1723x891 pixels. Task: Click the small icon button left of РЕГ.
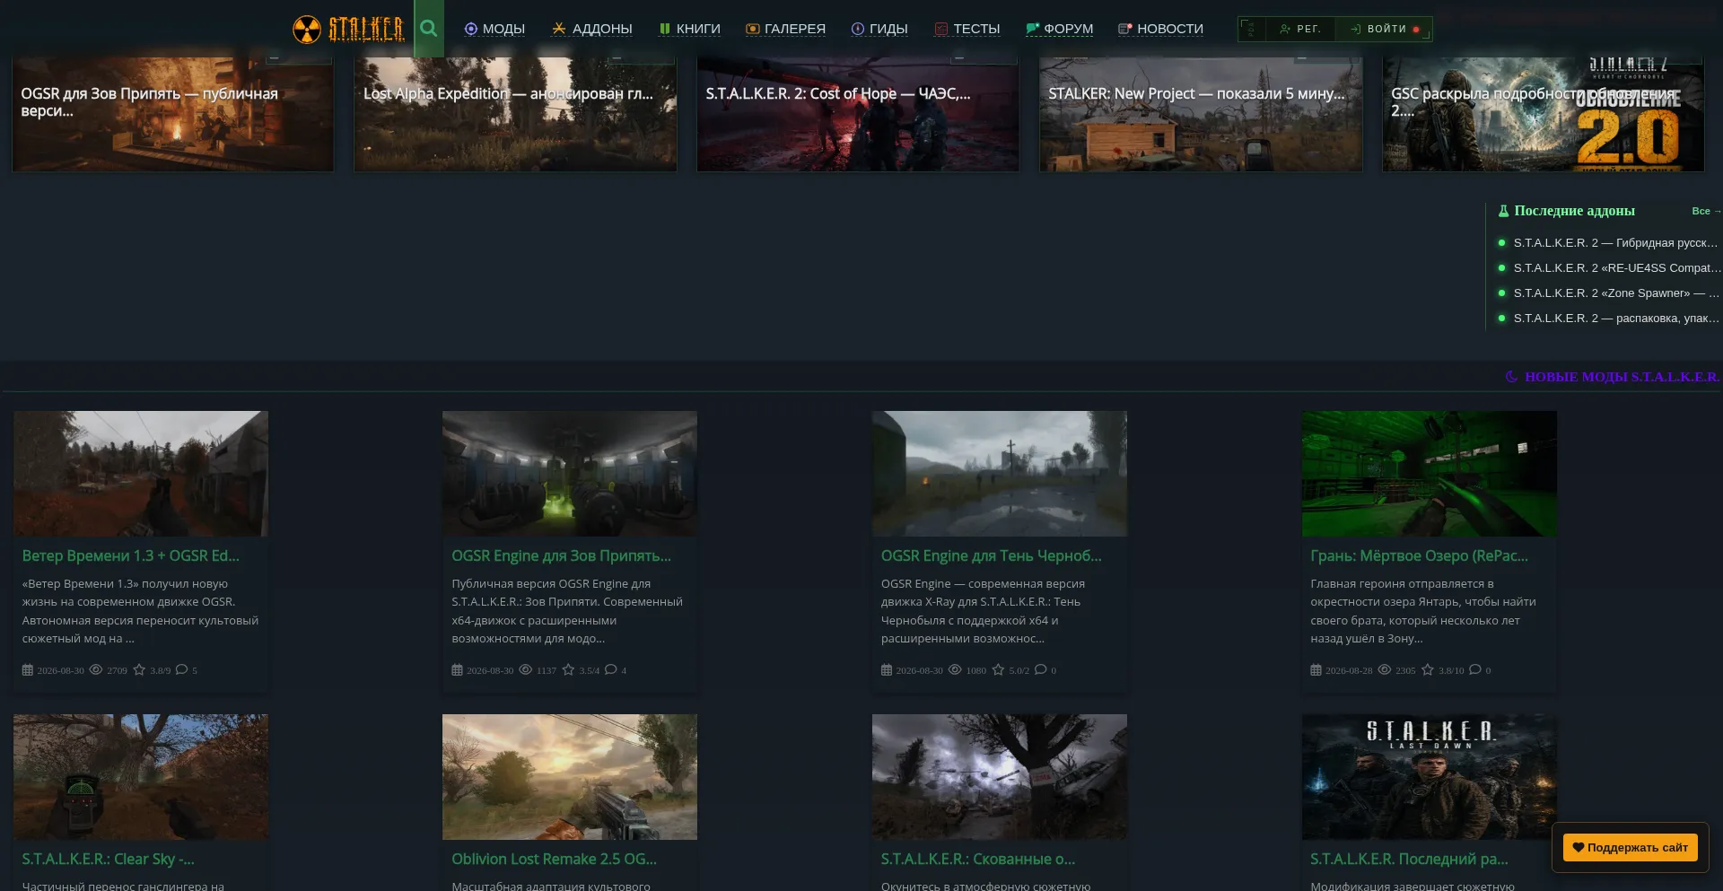click(1252, 29)
